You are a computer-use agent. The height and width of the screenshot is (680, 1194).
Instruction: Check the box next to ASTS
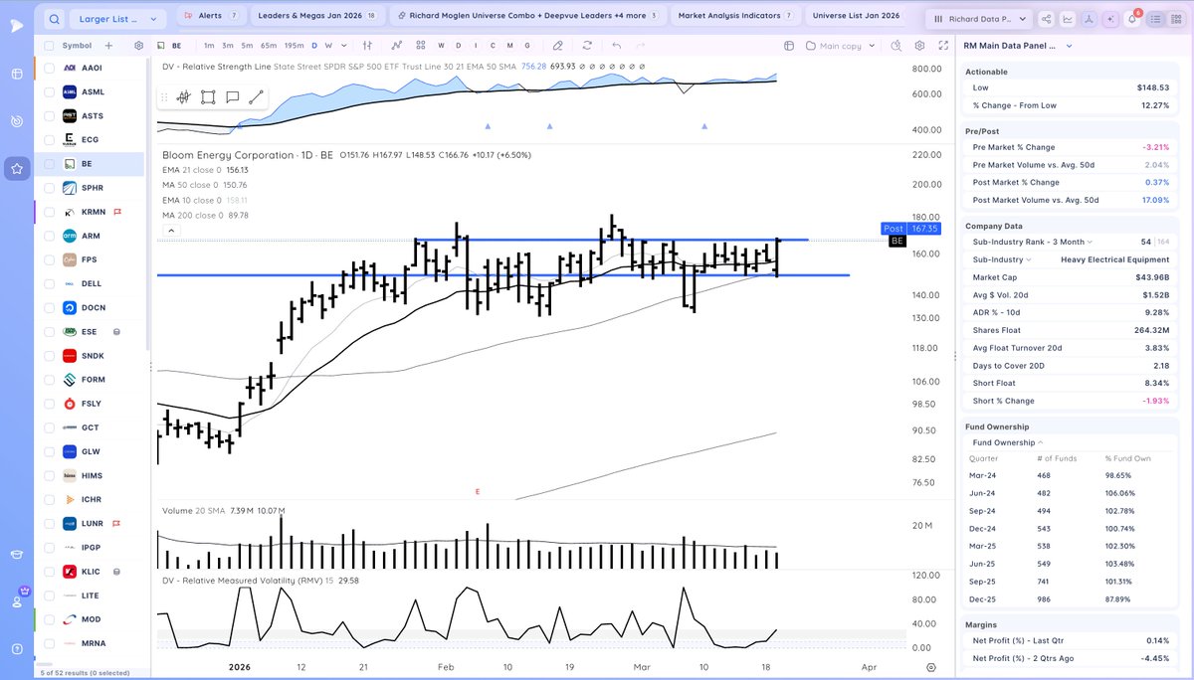click(50, 115)
